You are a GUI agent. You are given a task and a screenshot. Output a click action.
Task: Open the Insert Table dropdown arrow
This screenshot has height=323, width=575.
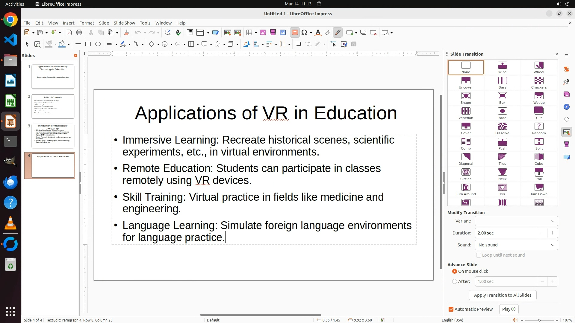pyautogui.click(x=256, y=33)
